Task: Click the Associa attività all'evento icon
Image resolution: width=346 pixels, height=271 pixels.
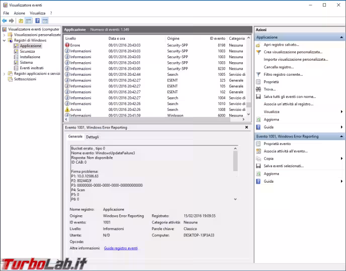Action: [258, 151]
